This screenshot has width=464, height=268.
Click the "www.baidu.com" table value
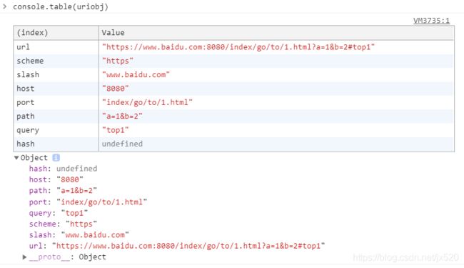tap(136, 74)
